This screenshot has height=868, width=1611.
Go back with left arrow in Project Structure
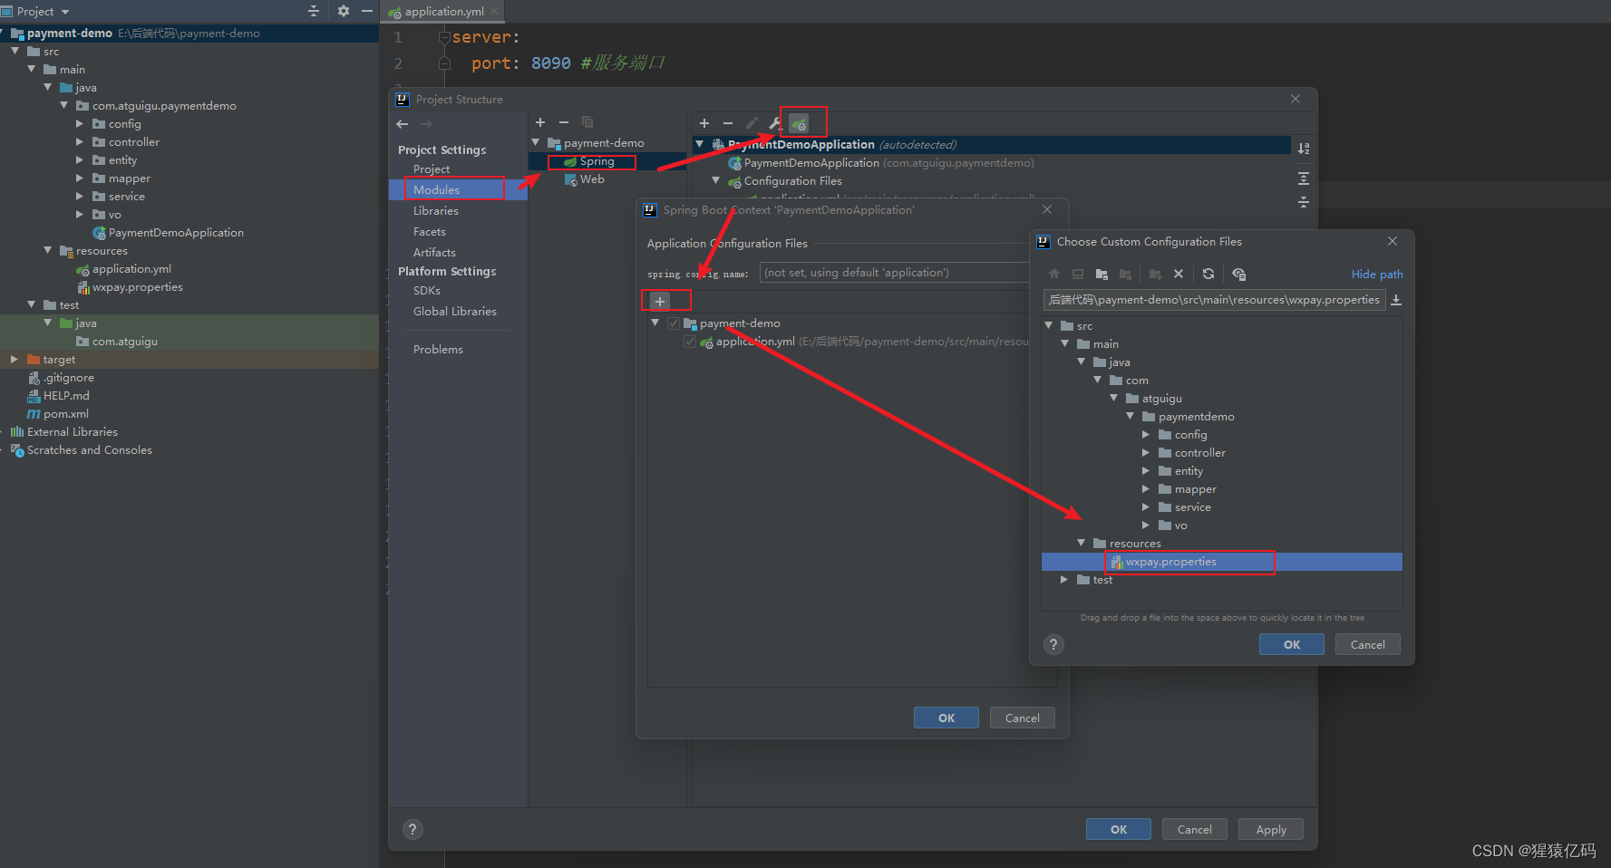403,124
